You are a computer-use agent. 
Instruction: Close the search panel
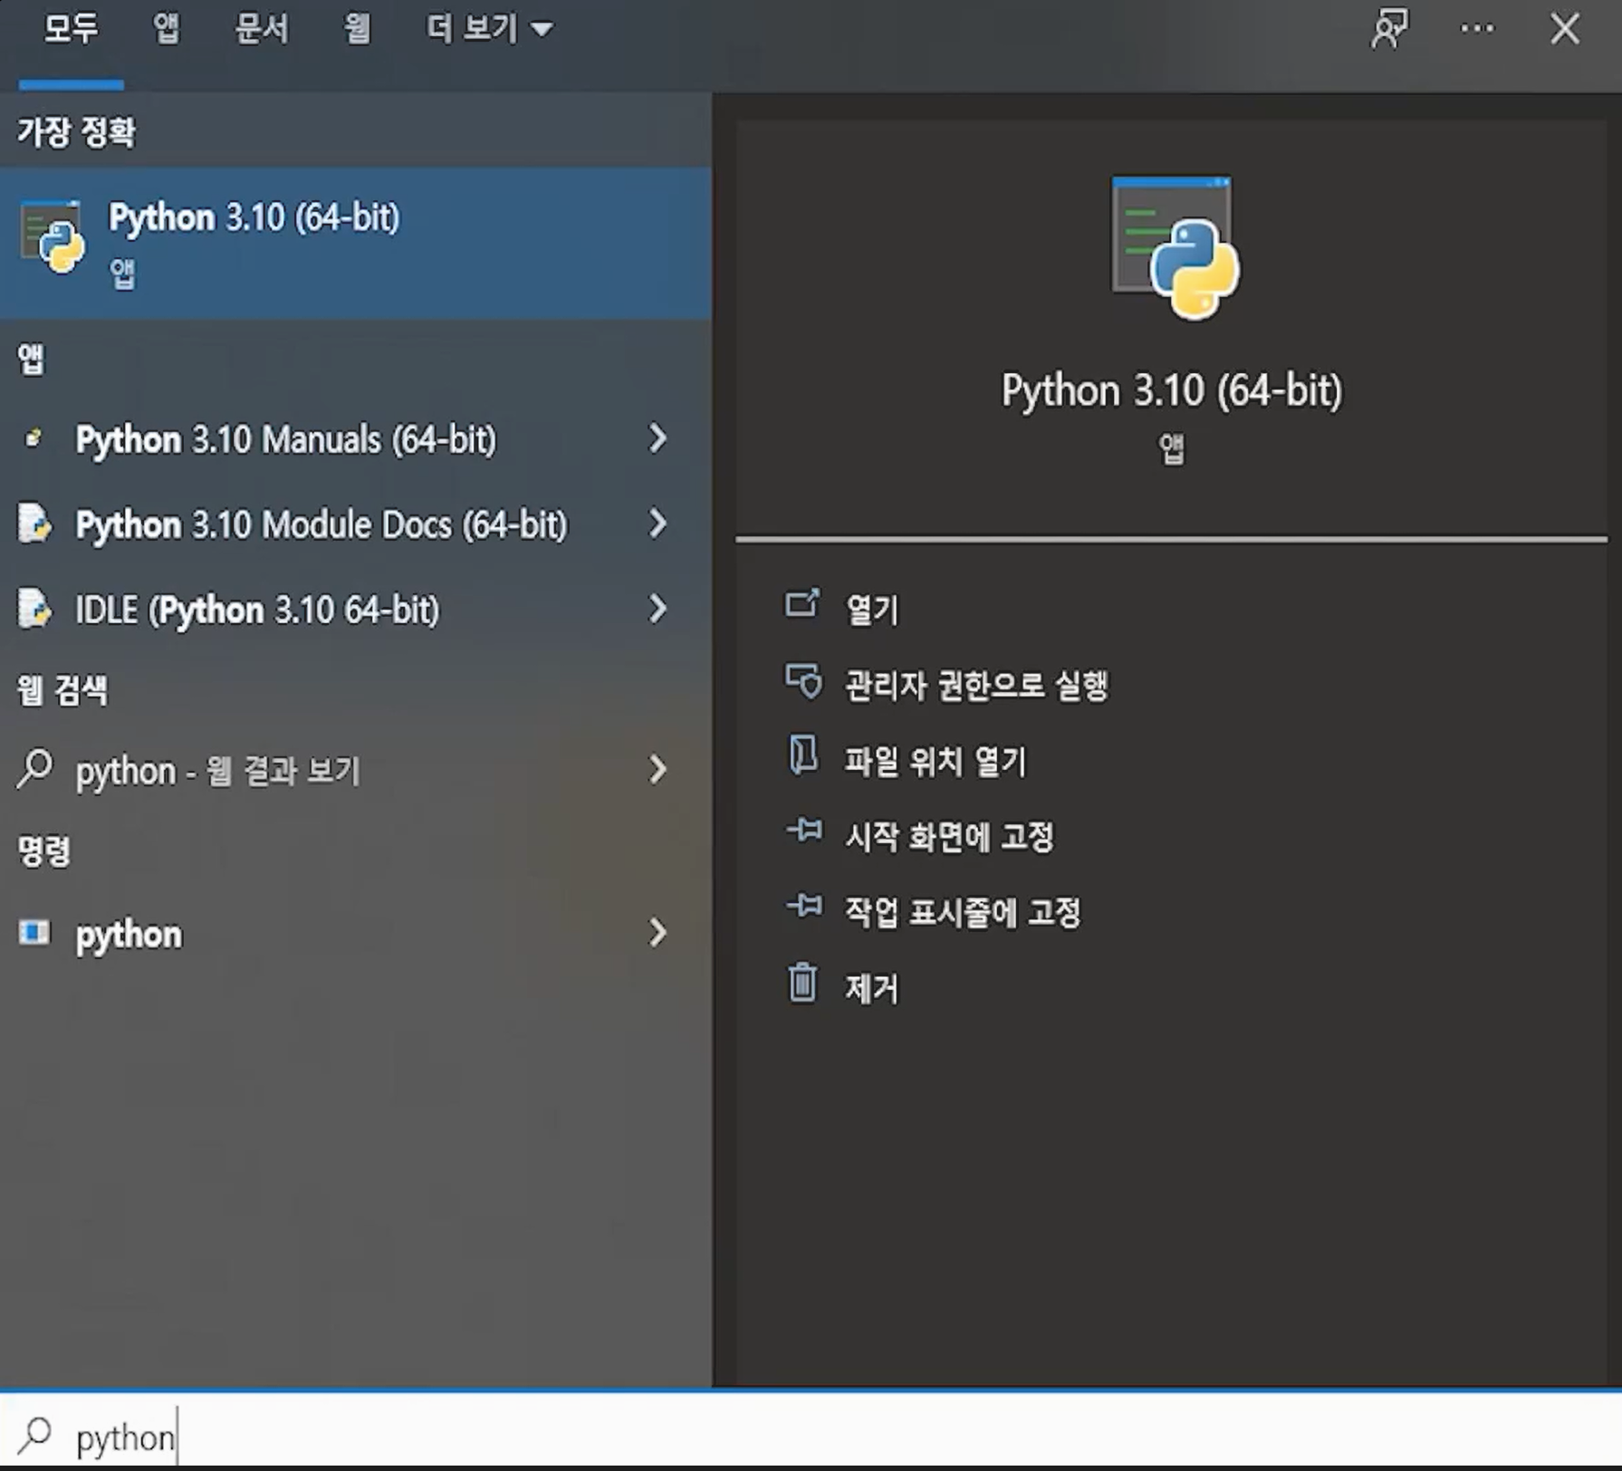pyautogui.click(x=1565, y=29)
